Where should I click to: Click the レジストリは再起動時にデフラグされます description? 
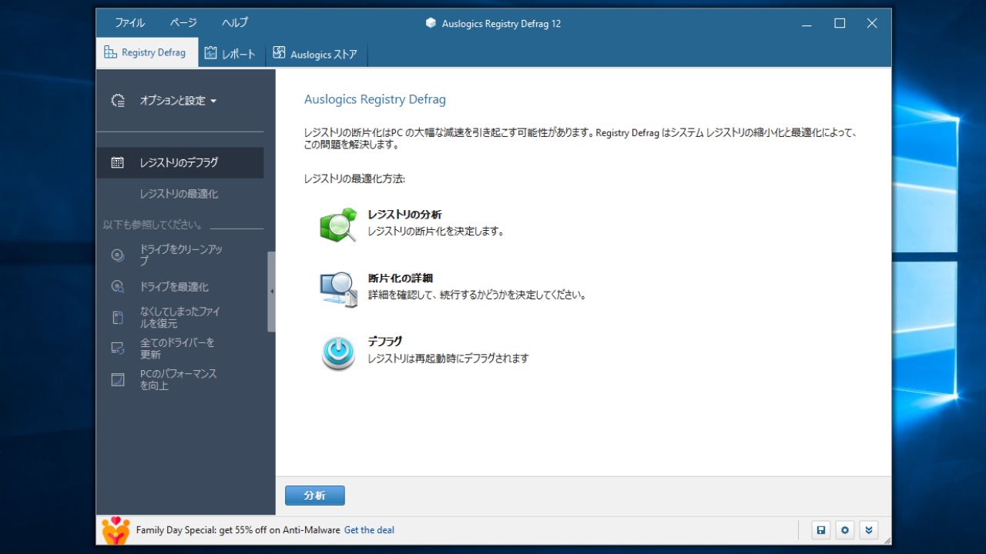click(x=448, y=359)
